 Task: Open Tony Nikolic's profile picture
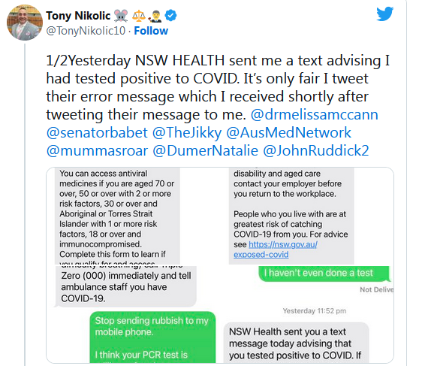click(x=25, y=23)
